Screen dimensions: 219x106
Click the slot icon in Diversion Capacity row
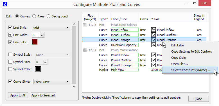[x=153, y=45]
